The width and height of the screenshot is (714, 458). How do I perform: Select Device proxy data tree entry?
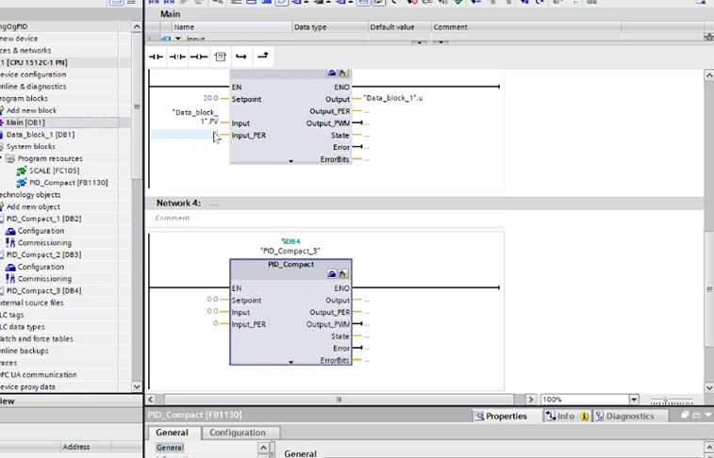click(27, 387)
